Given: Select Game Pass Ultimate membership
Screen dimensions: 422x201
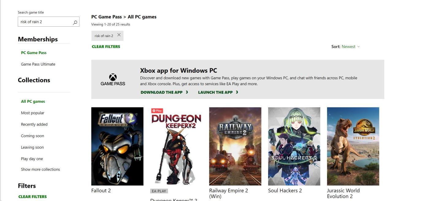Looking at the screenshot, I should click(x=38, y=64).
